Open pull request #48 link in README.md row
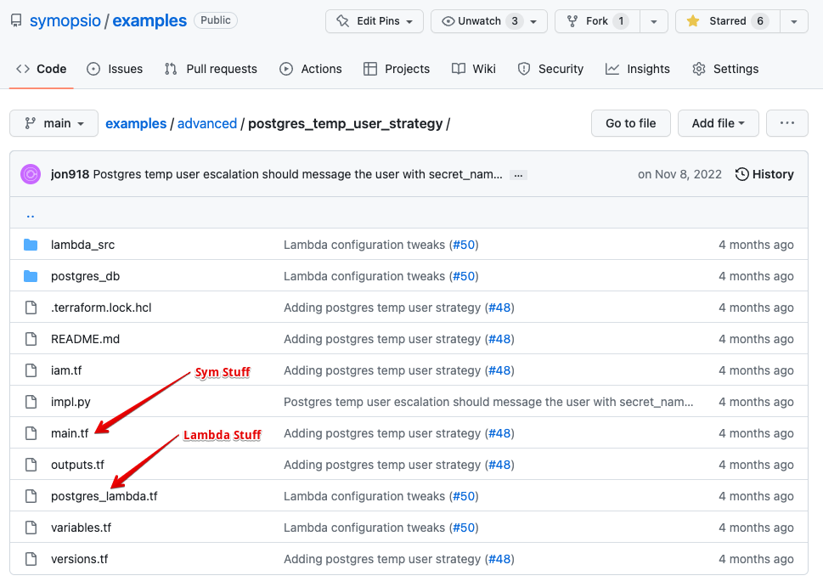 [x=499, y=339]
